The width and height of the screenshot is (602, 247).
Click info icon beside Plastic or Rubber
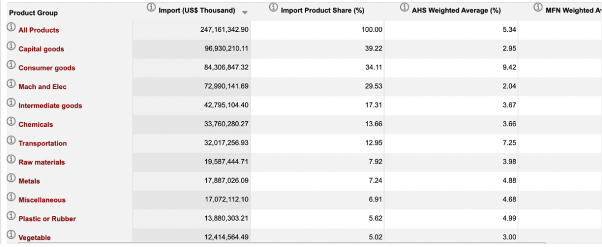click(x=11, y=216)
